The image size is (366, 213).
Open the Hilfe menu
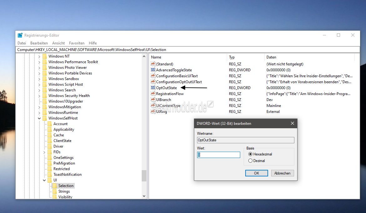click(93, 43)
